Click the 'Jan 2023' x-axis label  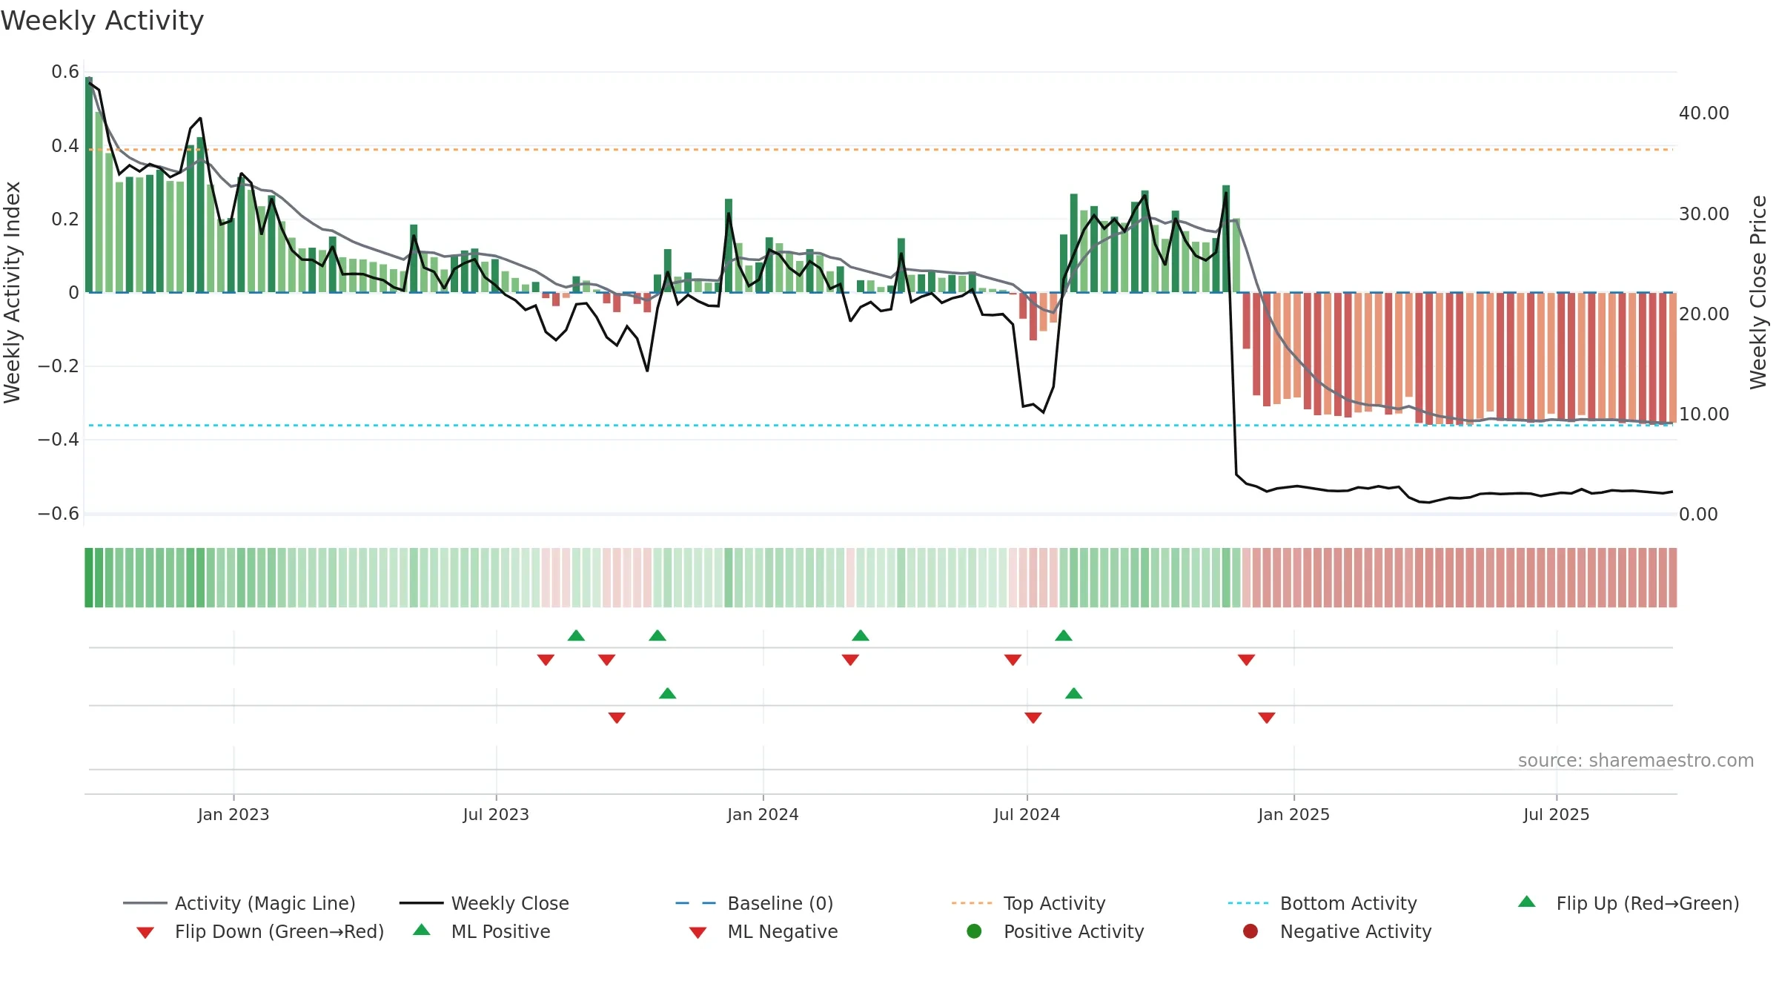(x=233, y=814)
